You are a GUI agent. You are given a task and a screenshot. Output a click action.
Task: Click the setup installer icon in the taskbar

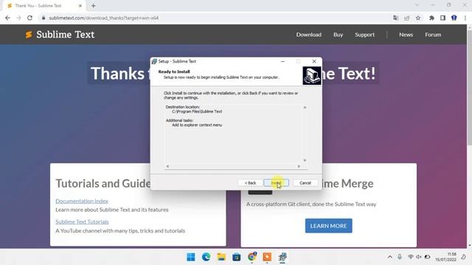click(282, 257)
